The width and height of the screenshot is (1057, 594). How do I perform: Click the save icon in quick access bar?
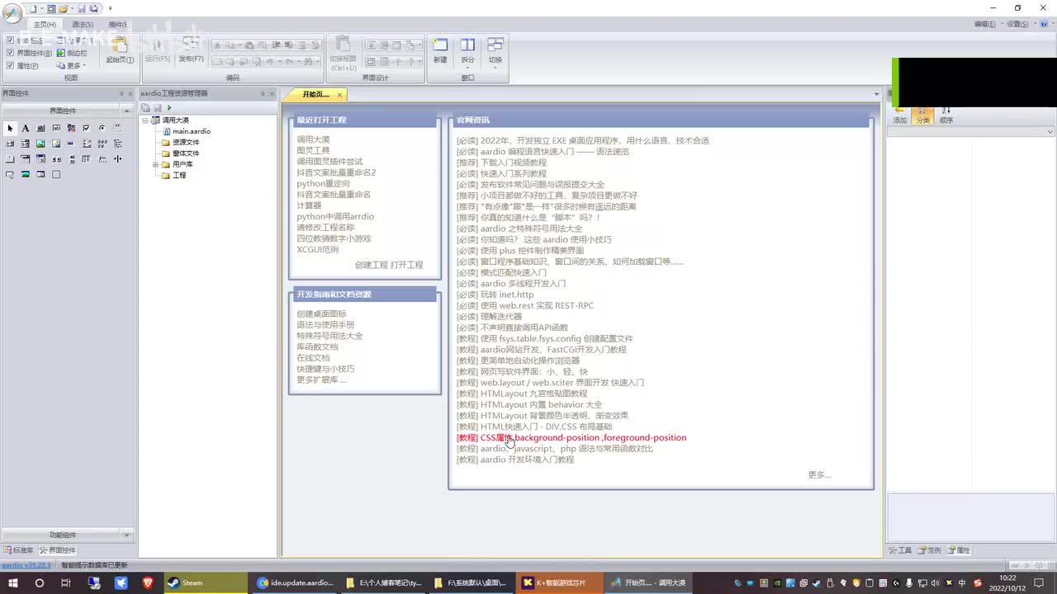pos(82,8)
